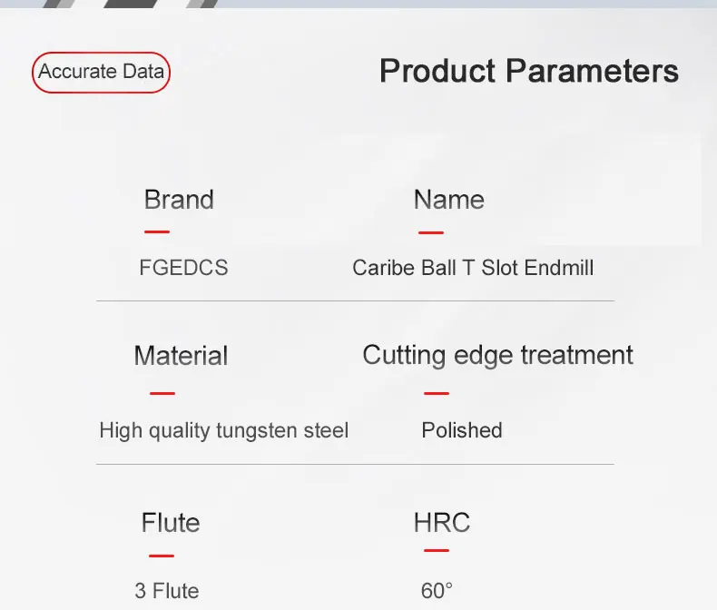Click the Cutting edge treatment label
The image size is (717, 610).
click(x=497, y=355)
